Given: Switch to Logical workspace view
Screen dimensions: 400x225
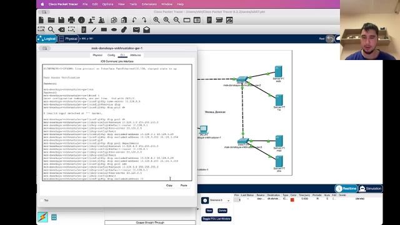Looking at the screenshot, I should (x=47, y=39).
